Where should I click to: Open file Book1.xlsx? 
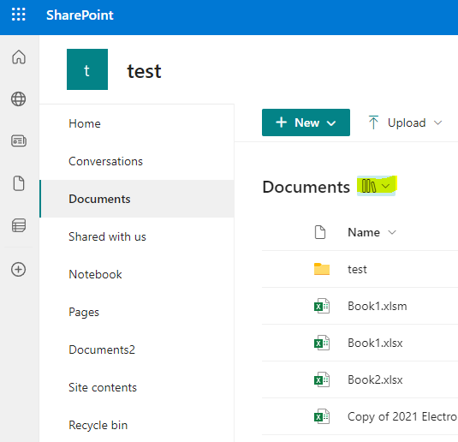[375, 343]
